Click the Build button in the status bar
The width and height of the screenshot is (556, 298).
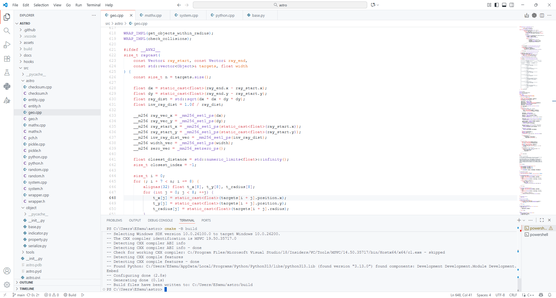pyautogui.click(x=70, y=295)
